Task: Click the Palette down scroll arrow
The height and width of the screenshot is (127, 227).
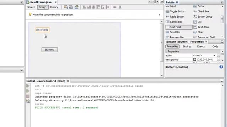Action: [222, 36]
